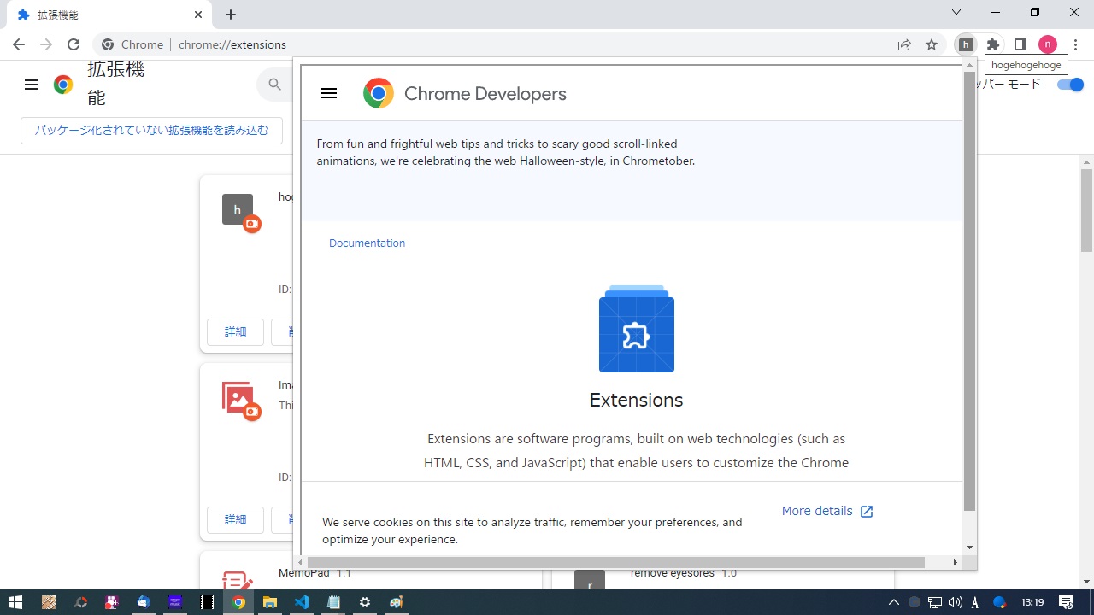
Task: Click the popup horizontal scrollbar right arrow
Action: pyautogui.click(x=956, y=562)
